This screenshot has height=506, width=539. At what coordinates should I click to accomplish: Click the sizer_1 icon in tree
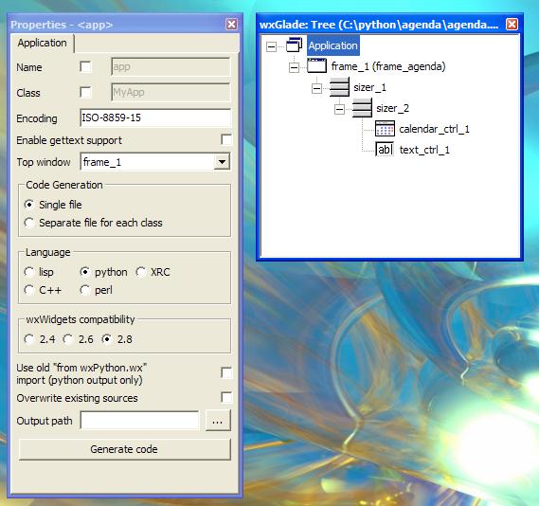[x=339, y=87]
